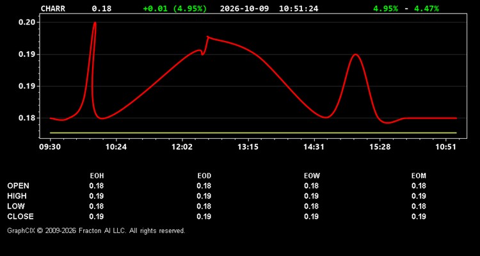
Task: Click the EOW column header
Action: click(312, 176)
